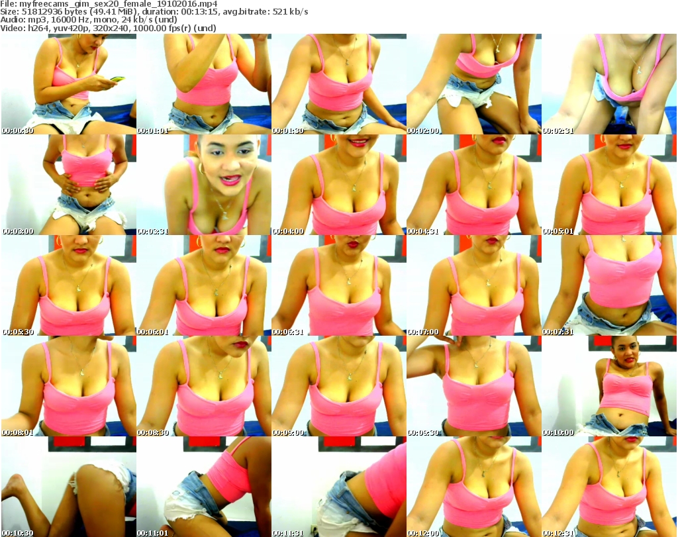
Task: Select the 00:02:31 frame thumbnail
Action: pos(609,84)
